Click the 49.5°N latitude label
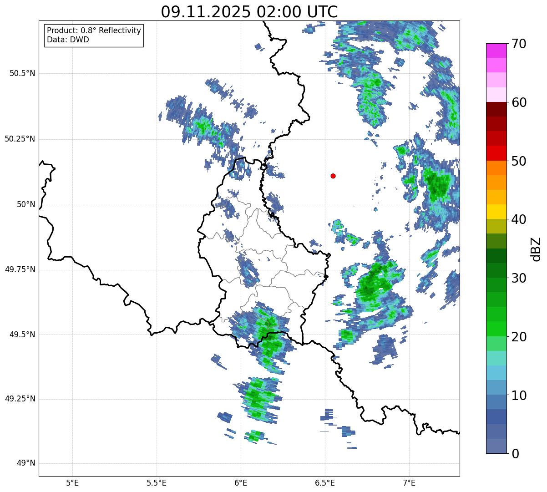The height and width of the screenshot is (492, 547). coord(22,335)
